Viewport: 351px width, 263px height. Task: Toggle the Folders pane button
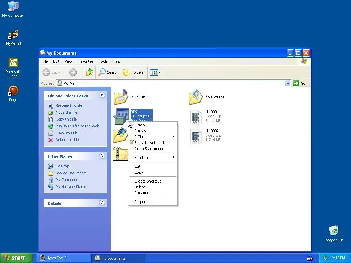(133, 72)
